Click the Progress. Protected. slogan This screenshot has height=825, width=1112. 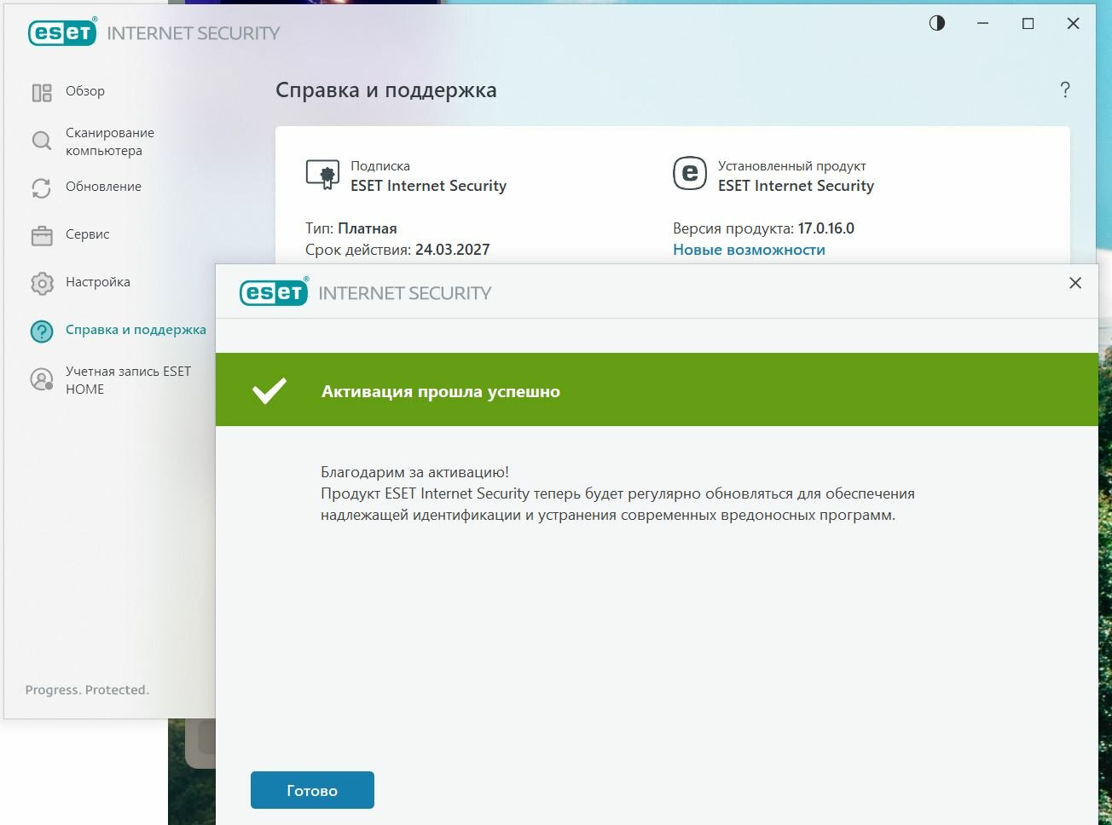[x=87, y=690]
